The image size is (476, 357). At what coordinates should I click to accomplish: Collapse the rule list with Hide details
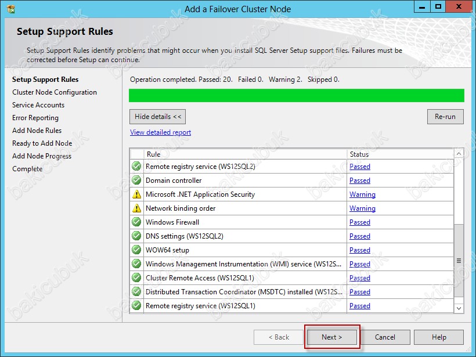point(157,117)
